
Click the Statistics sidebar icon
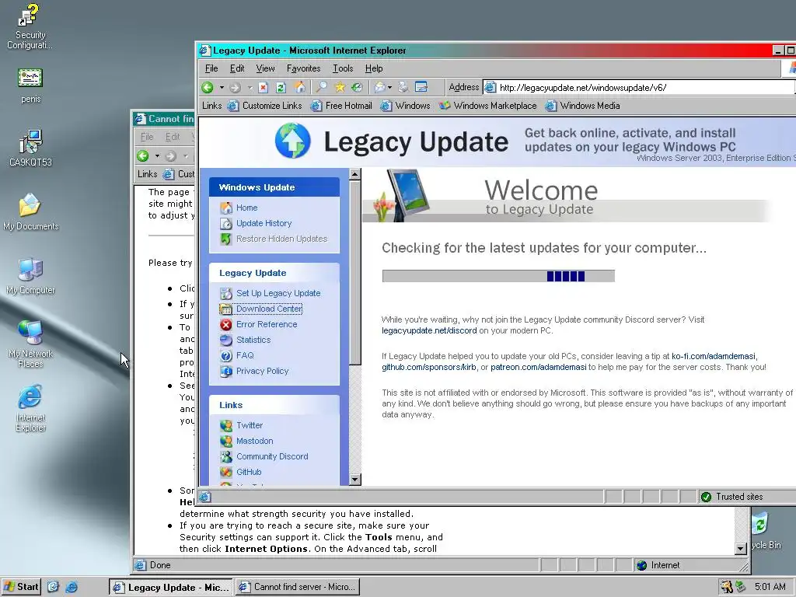click(x=226, y=340)
